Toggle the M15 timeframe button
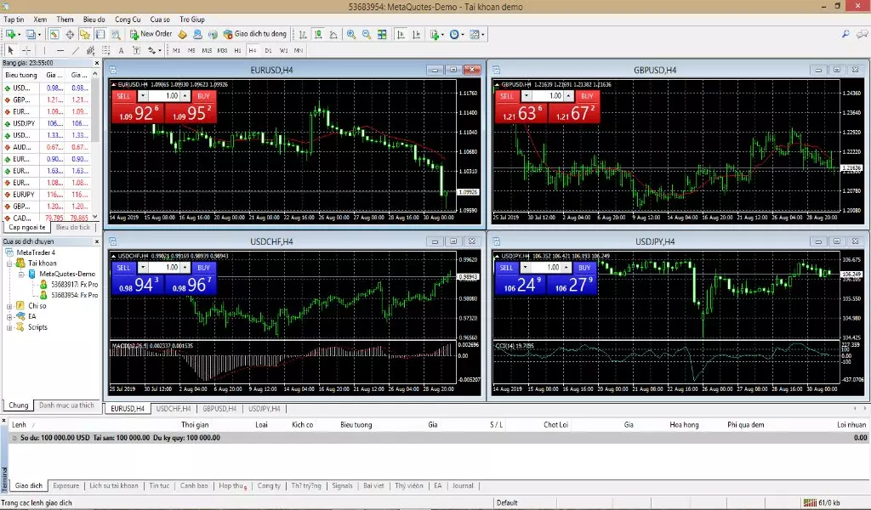The height and width of the screenshot is (510, 871). click(206, 50)
